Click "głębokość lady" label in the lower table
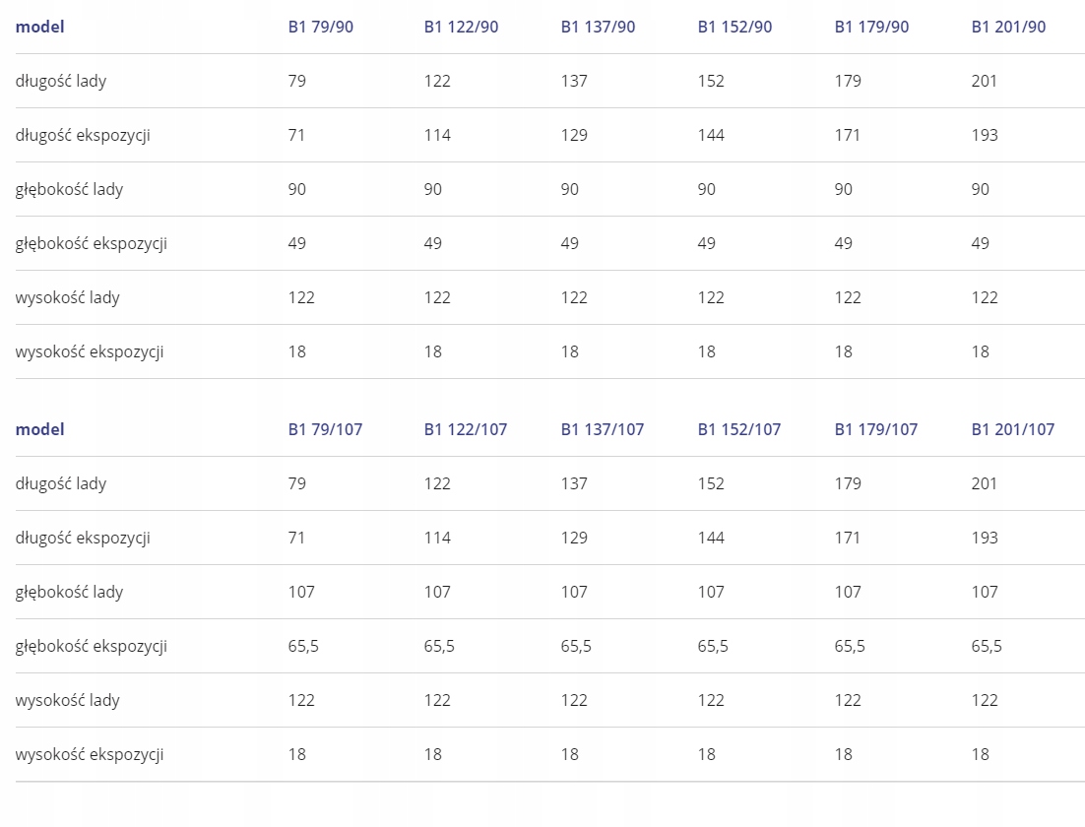This screenshot has height=827, width=1085. point(69,592)
